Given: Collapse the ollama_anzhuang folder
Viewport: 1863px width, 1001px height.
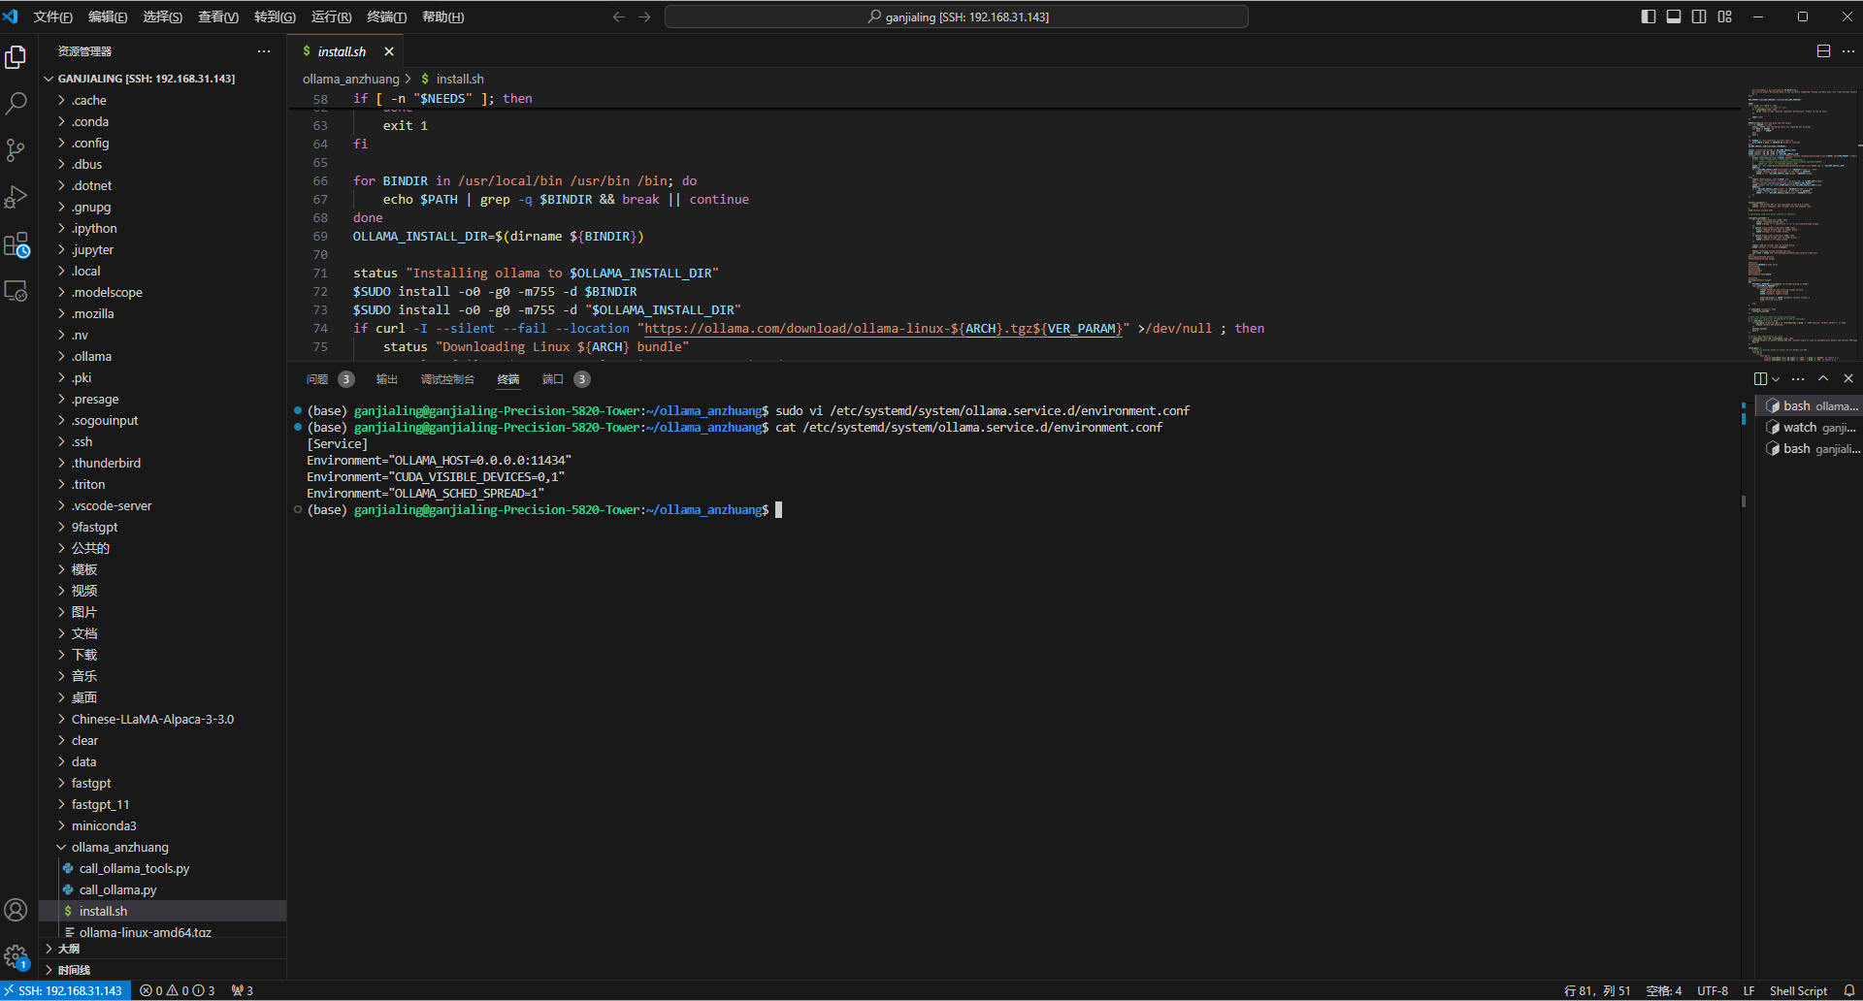Looking at the screenshot, I should pyautogui.click(x=162, y=847).
